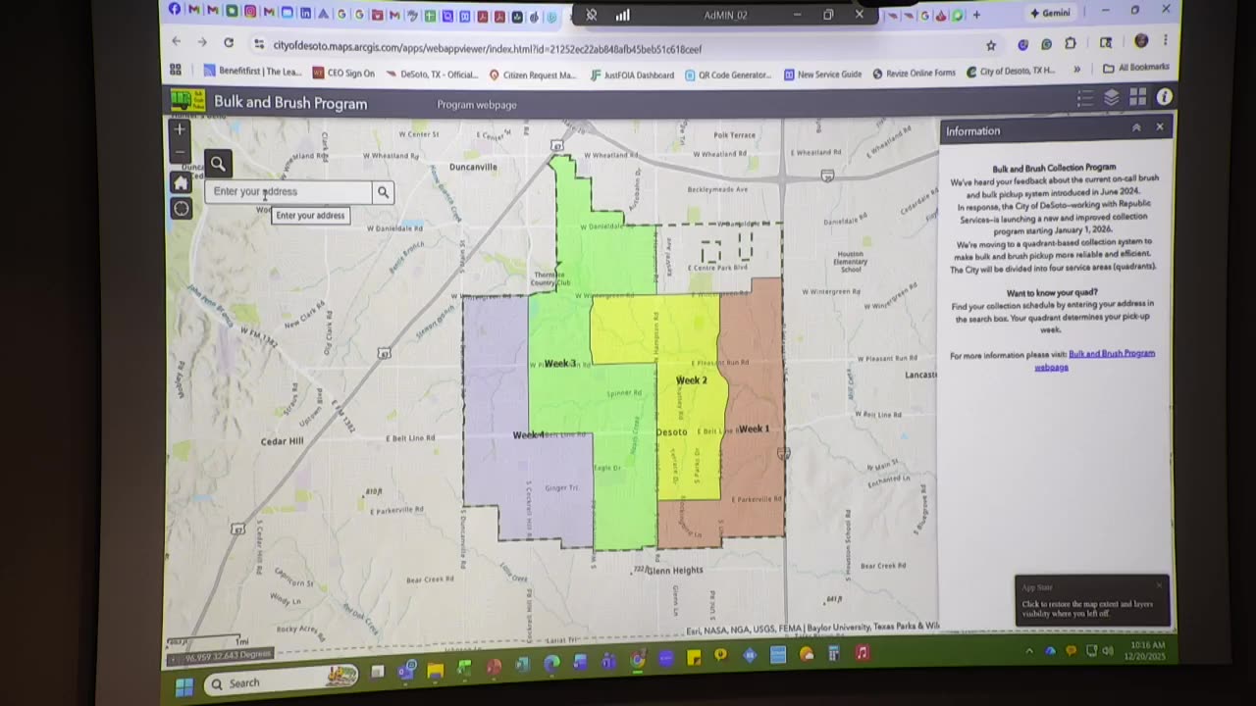Image resolution: width=1256 pixels, height=706 pixels.
Task: Open the Legend list widget
Action: coord(1085,98)
